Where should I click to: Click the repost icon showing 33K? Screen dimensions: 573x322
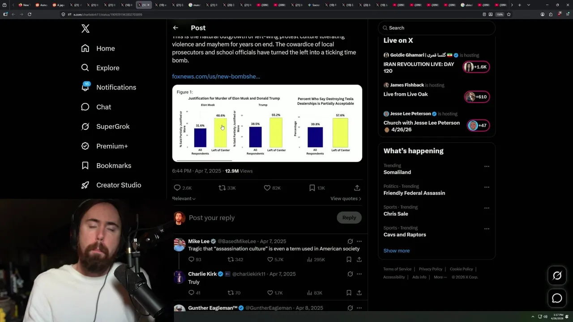[x=227, y=188]
